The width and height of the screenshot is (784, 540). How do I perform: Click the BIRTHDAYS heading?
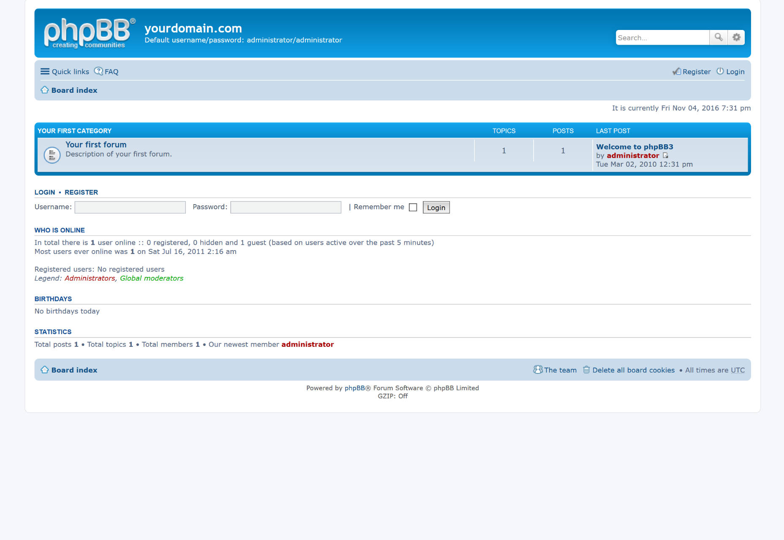[x=53, y=299]
